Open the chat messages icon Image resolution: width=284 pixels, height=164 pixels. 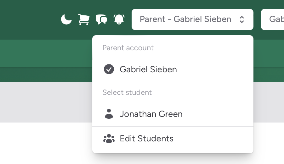point(101,19)
